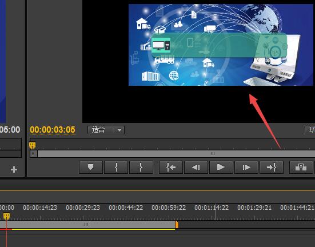The width and height of the screenshot is (315, 247).
Task: Step back one frame
Action: 196,167
